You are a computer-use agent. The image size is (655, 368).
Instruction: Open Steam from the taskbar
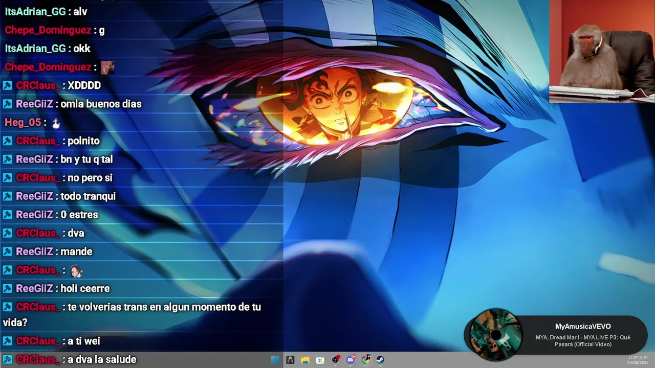click(x=380, y=360)
